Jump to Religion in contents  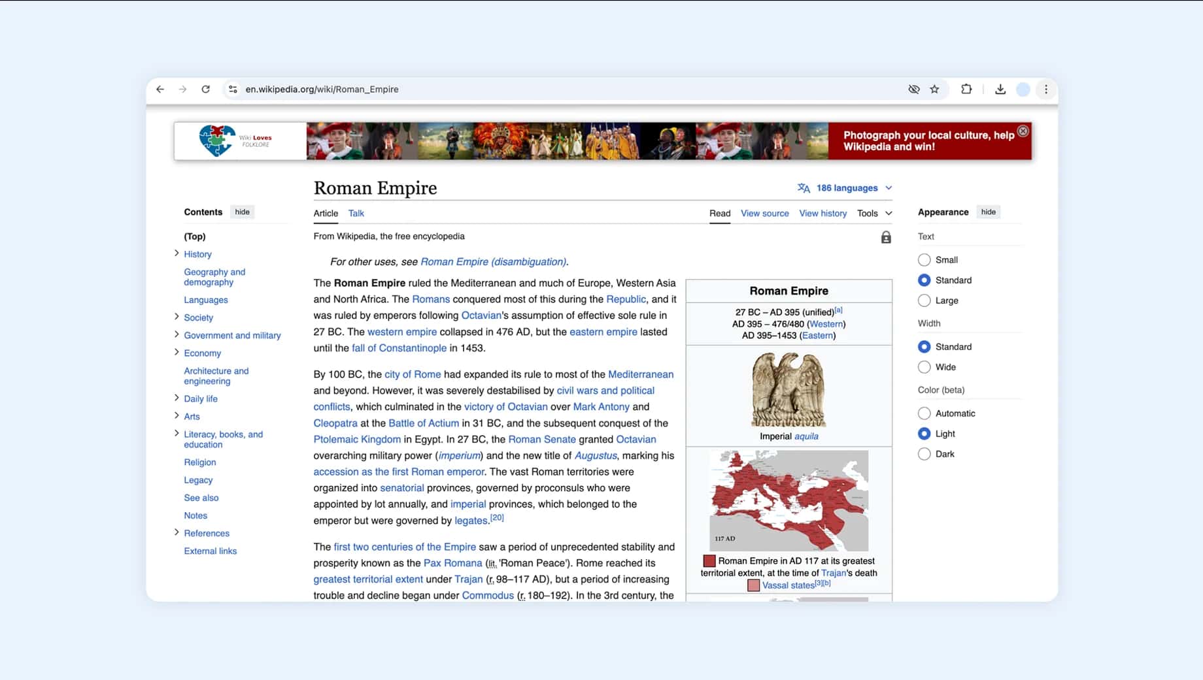(199, 462)
